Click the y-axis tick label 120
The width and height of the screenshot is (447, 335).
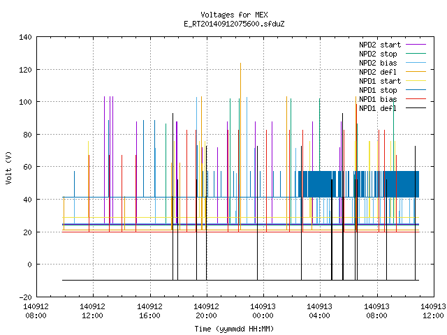(25, 70)
